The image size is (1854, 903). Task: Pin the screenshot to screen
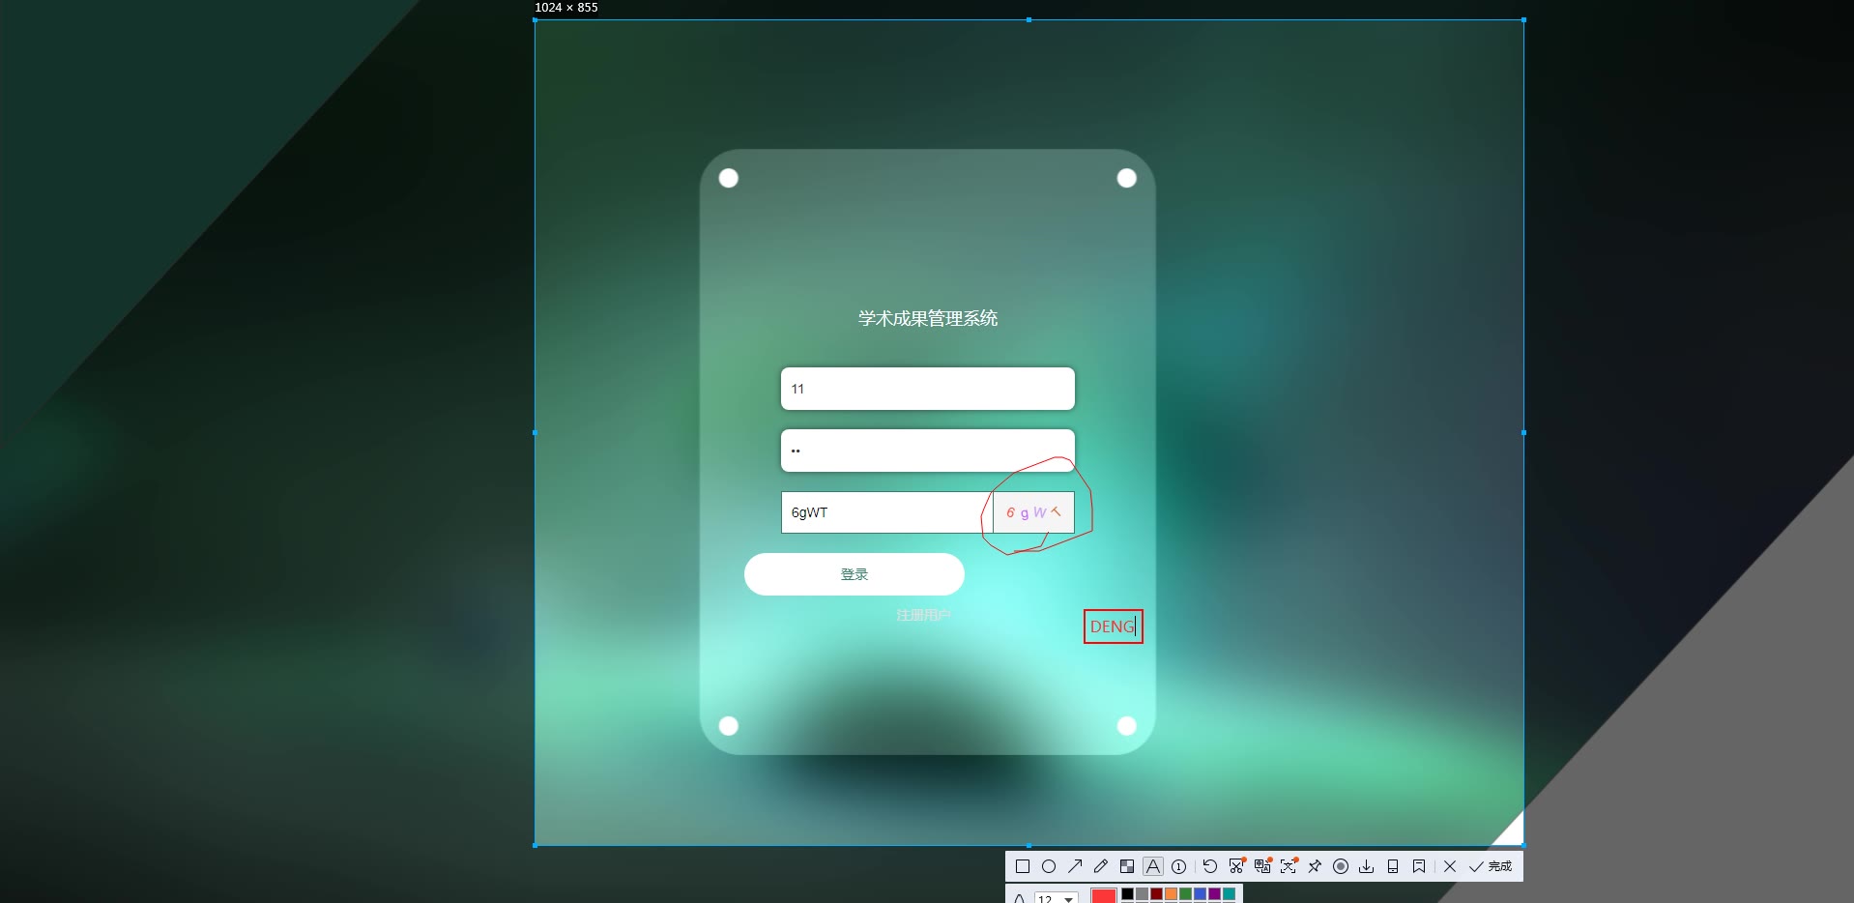1315,866
